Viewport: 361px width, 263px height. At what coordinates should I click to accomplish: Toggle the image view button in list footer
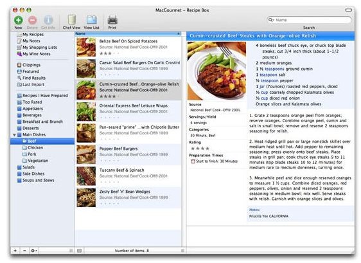coord(80,251)
